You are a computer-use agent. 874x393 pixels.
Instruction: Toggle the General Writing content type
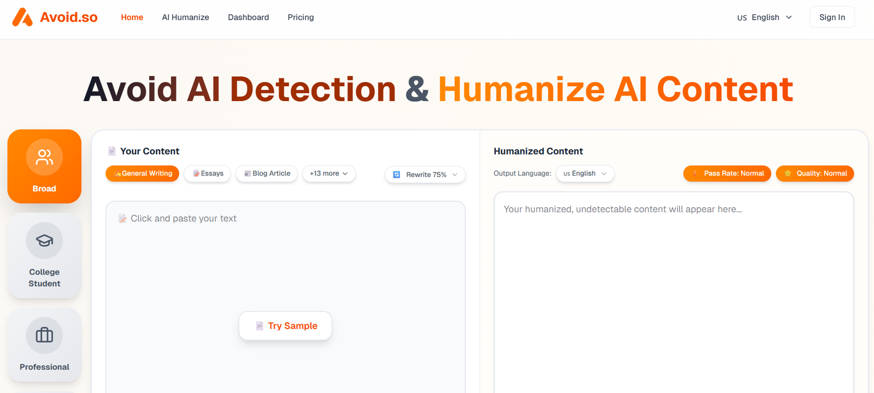(x=143, y=173)
